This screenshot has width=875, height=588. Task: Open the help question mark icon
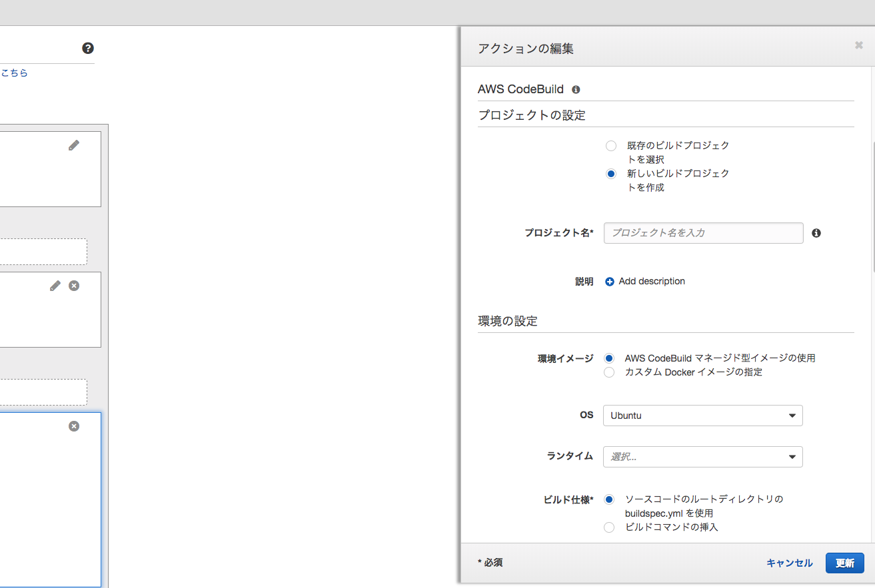tap(87, 47)
